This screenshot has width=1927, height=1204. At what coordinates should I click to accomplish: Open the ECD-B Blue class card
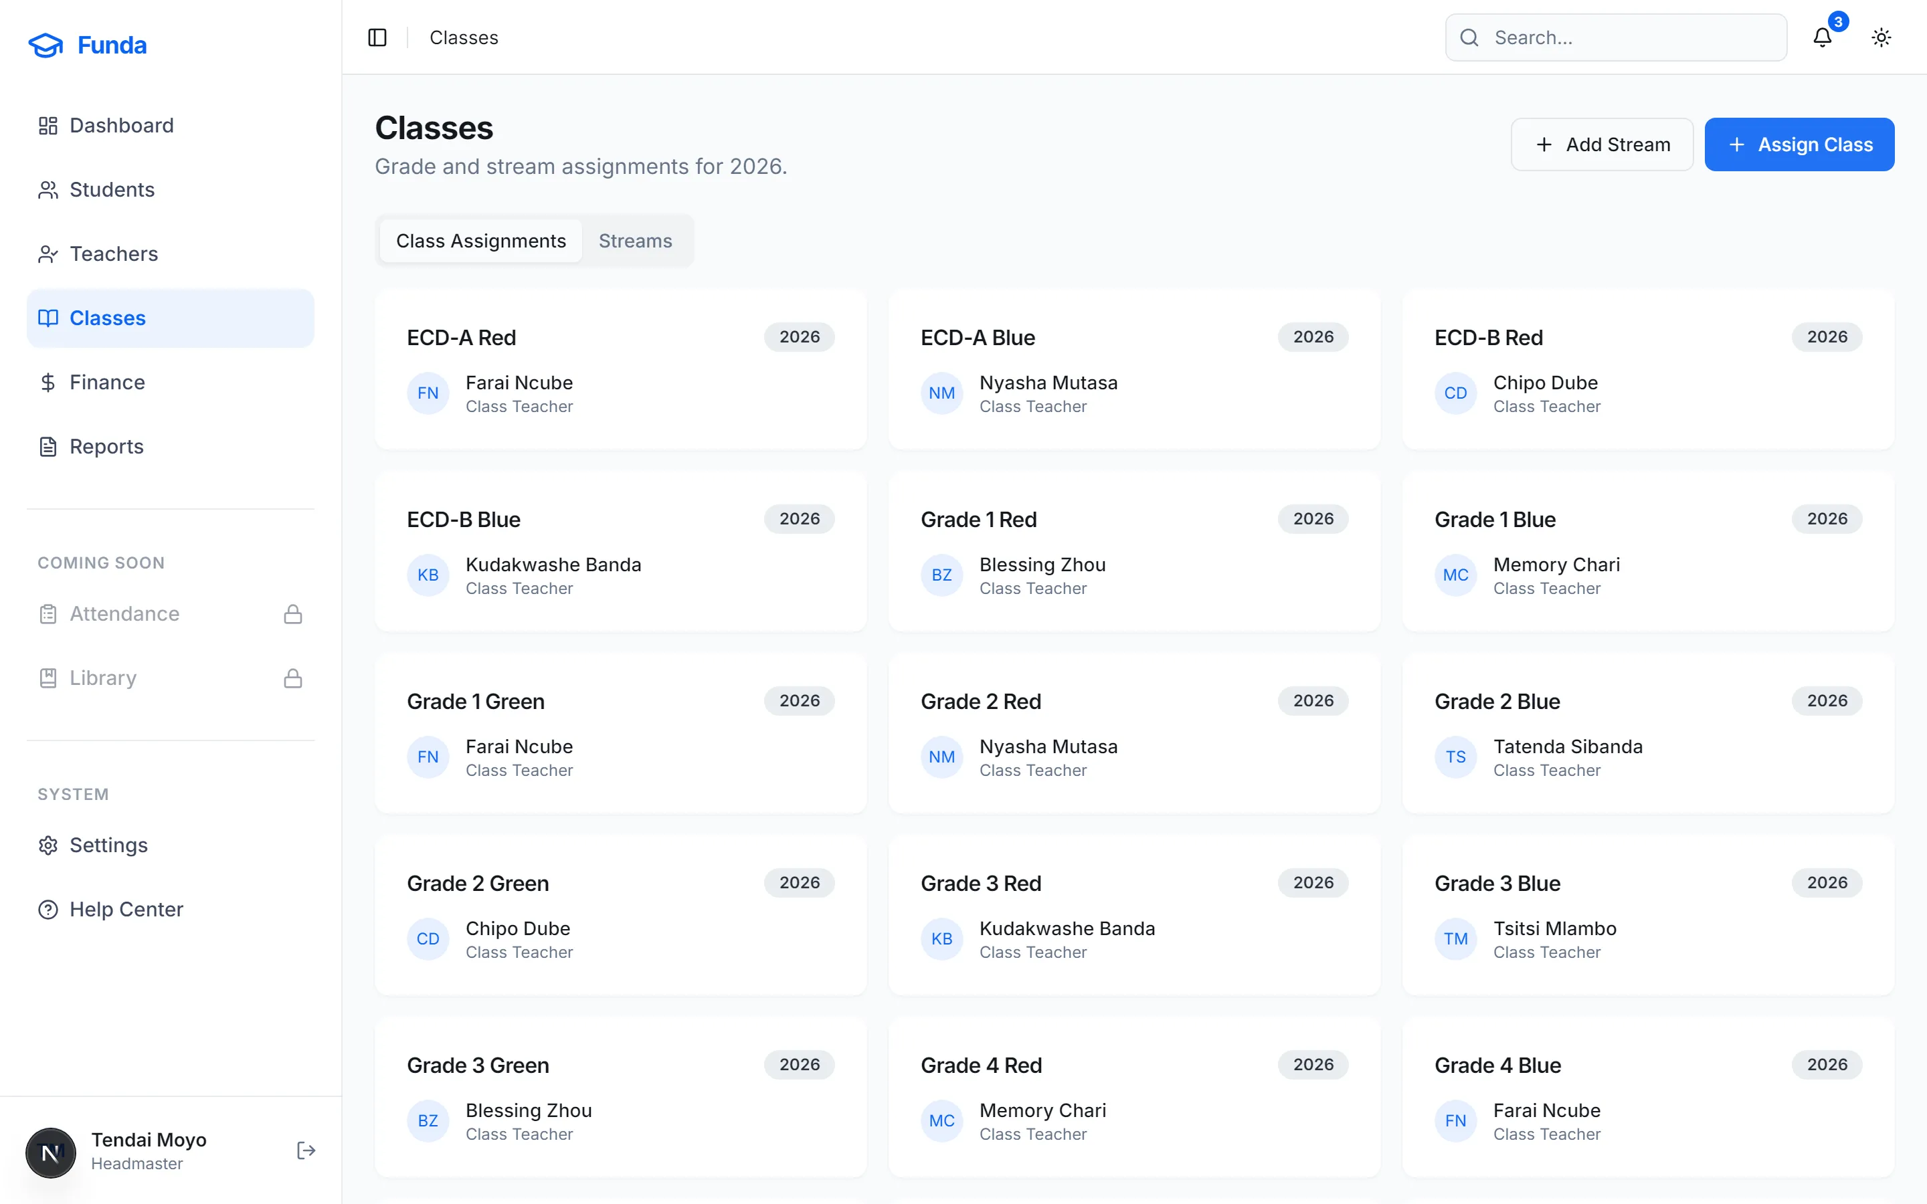[x=621, y=551]
